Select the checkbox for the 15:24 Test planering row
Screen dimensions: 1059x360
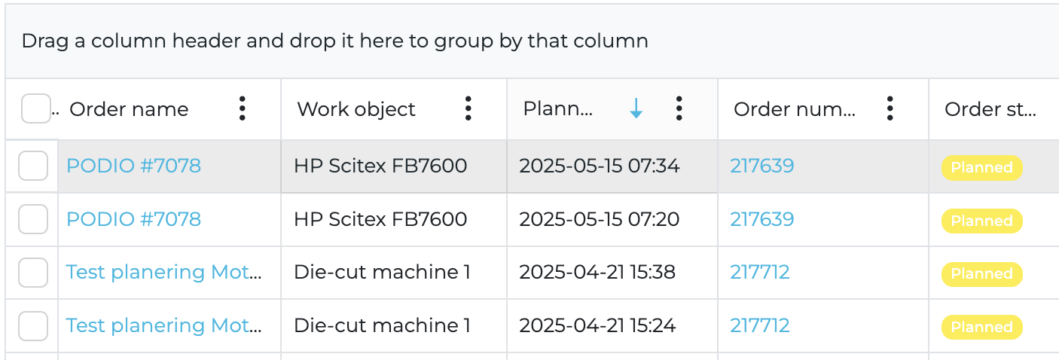pyautogui.click(x=33, y=326)
